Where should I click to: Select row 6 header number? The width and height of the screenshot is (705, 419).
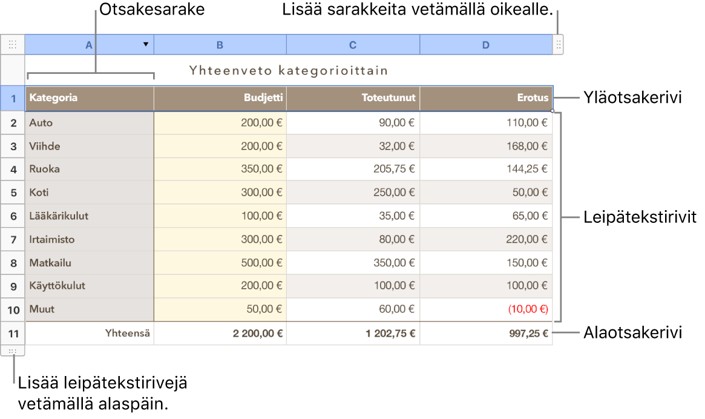point(13,217)
